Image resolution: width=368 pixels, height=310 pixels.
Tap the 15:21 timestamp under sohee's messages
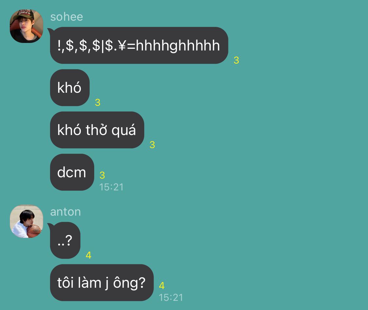coord(111,187)
